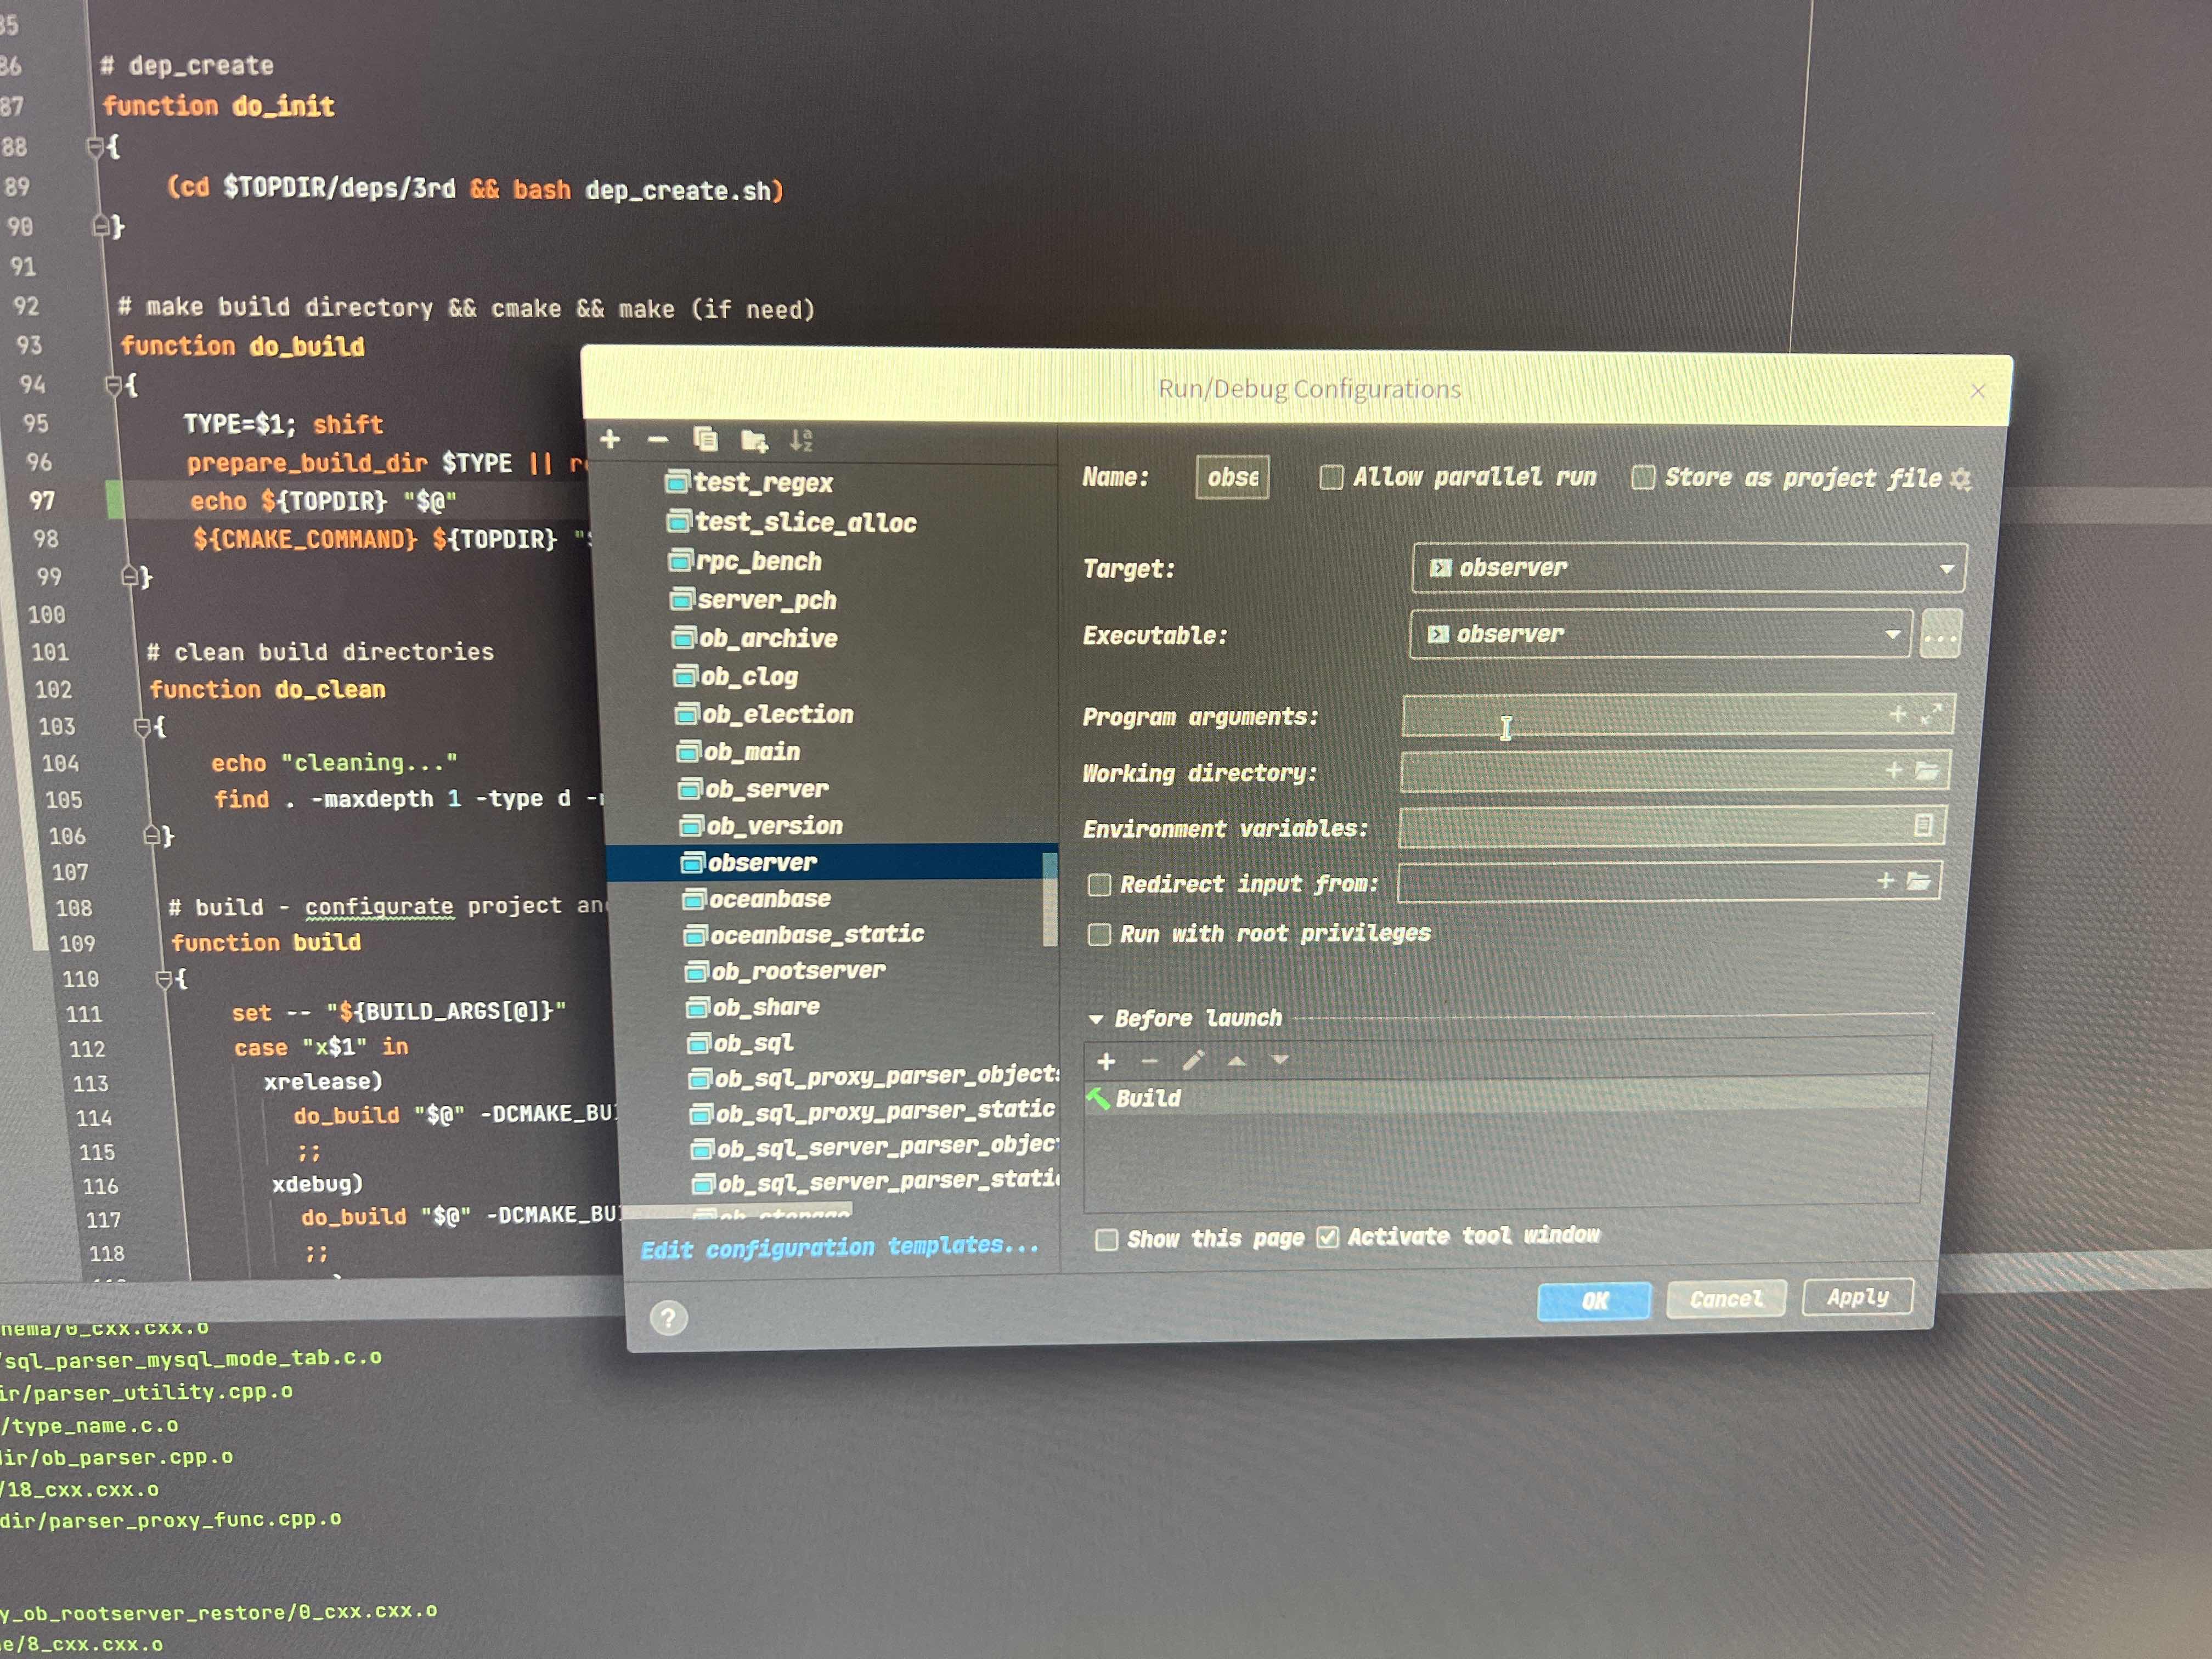Select test_slice_alloc configuration
The width and height of the screenshot is (2212, 1659).
coord(792,522)
